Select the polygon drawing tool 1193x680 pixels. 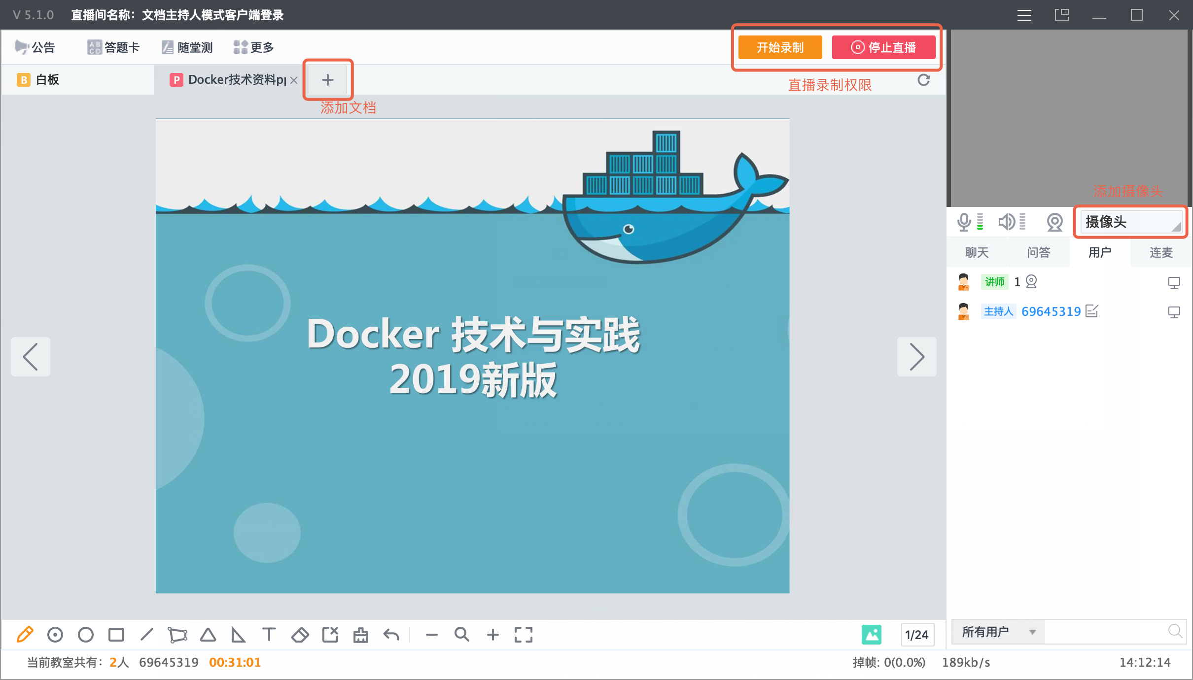coord(177,635)
